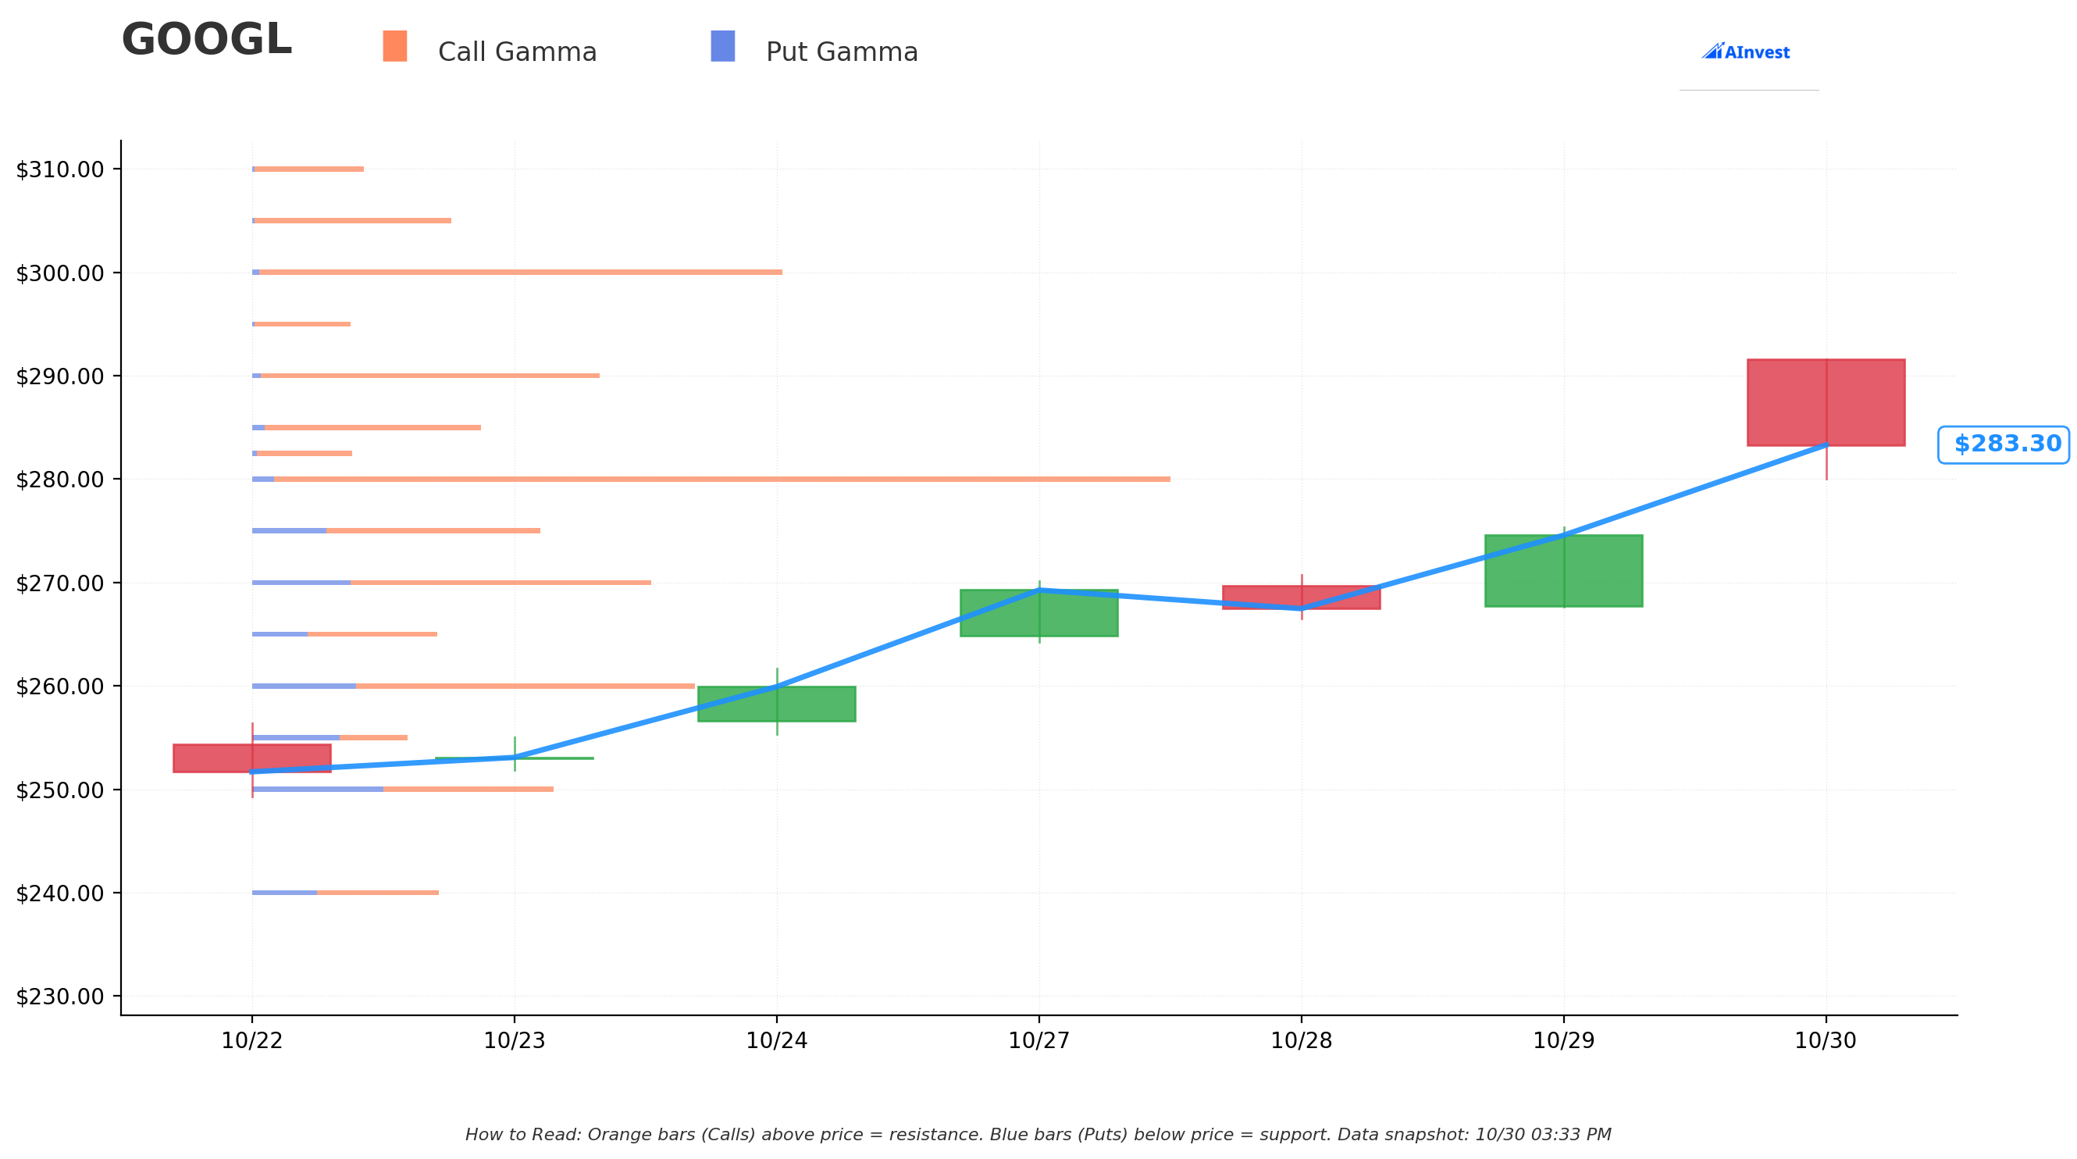
Task: Click the 10/27 date label
Action: pyautogui.click(x=1039, y=1041)
